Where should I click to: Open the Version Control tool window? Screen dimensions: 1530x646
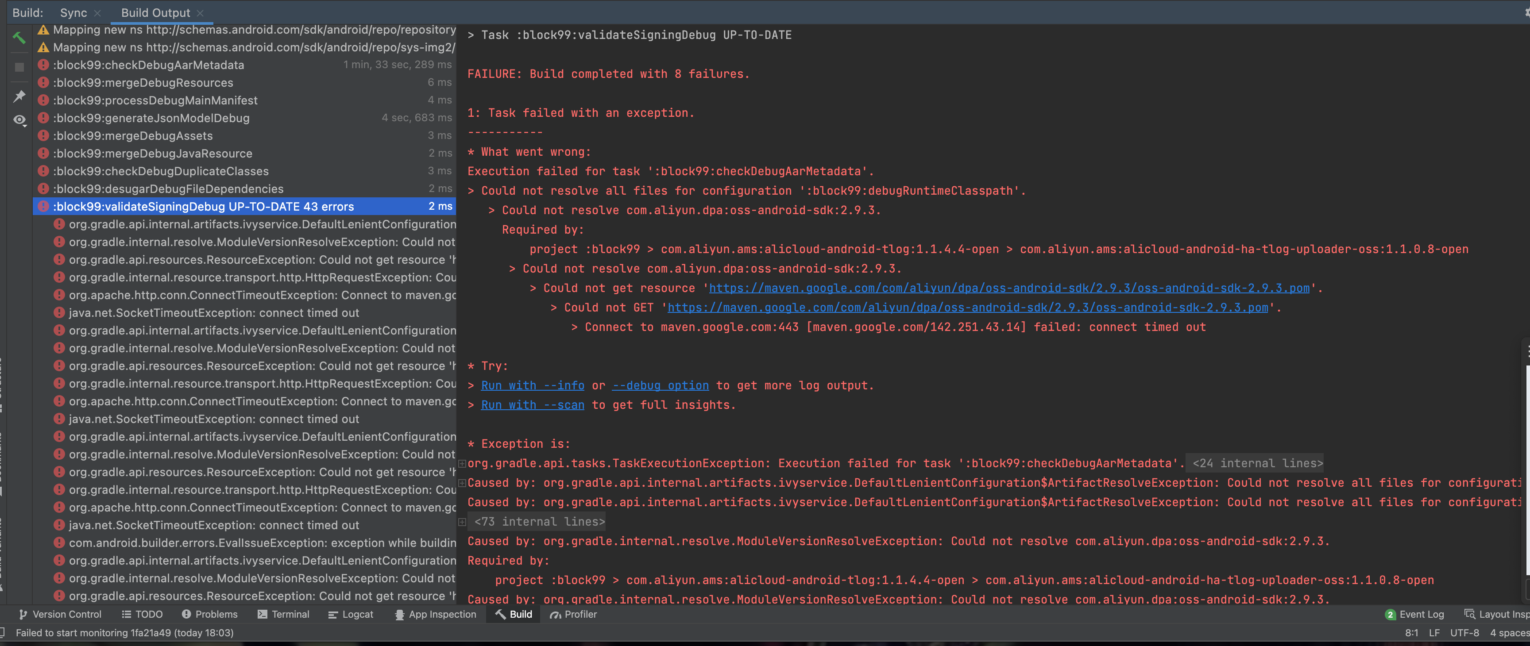pos(60,614)
